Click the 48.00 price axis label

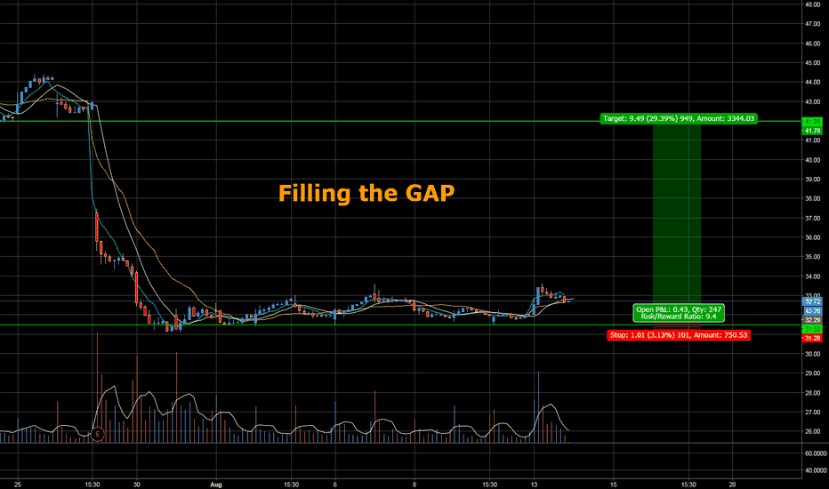pos(813,4)
